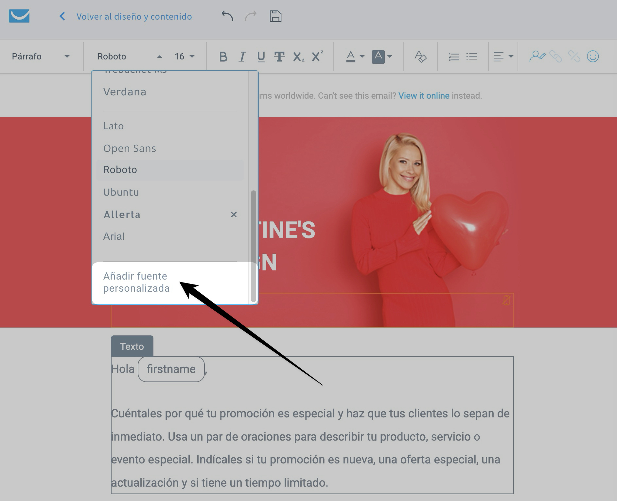Open the text alignment dropdown
617x501 pixels.
click(503, 56)
